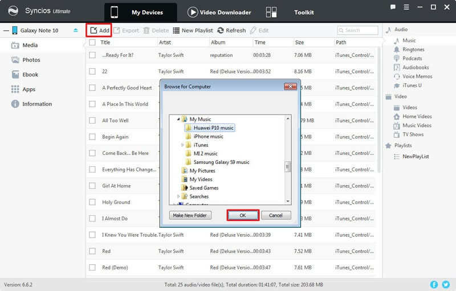Open the feedback chat icon
Image resolution: width=456 pixels, height=291 pixels.
tap(393, 7)
